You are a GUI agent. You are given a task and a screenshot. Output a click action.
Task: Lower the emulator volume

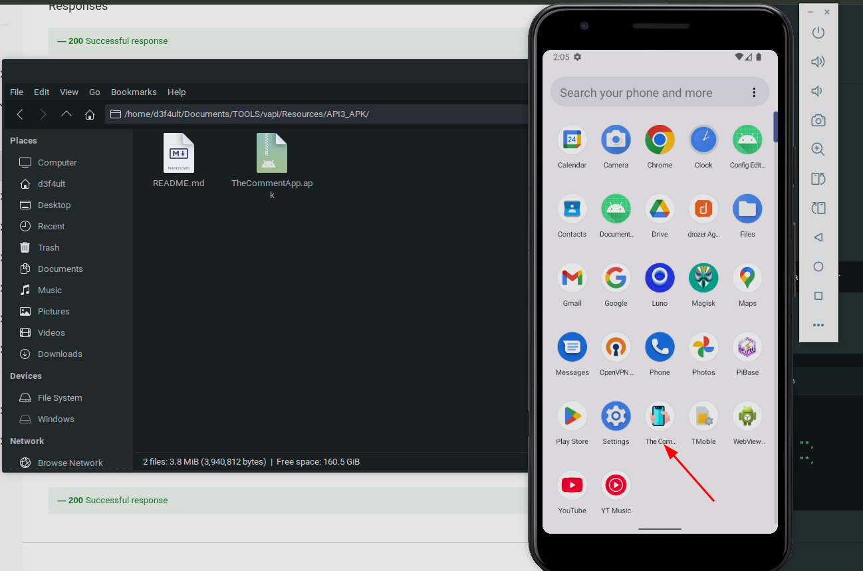817,91
